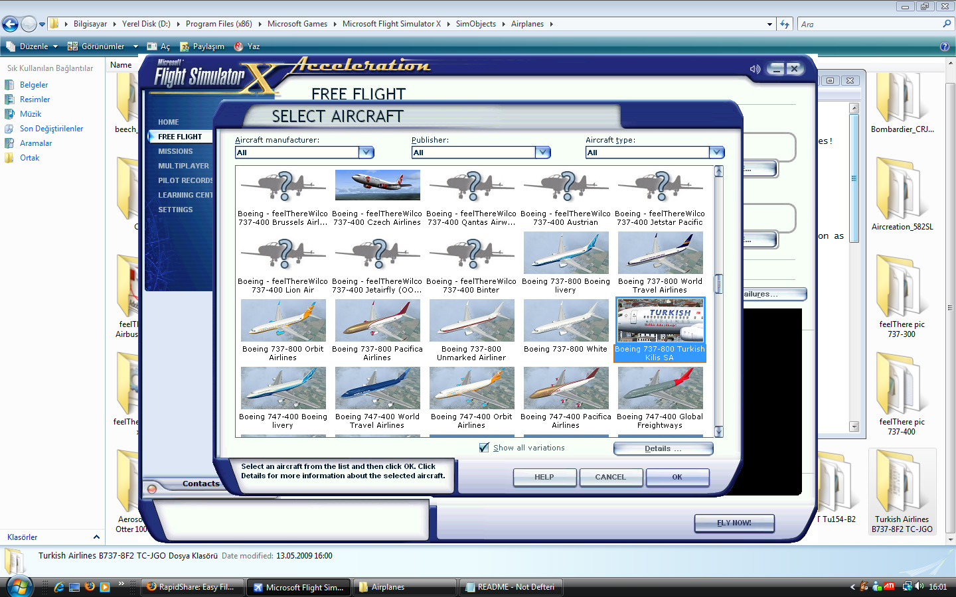Select Boeing 737-800 Orbit Airlines aircraft
The width and height of the screenshot is (956, 597).
(283, 320)
